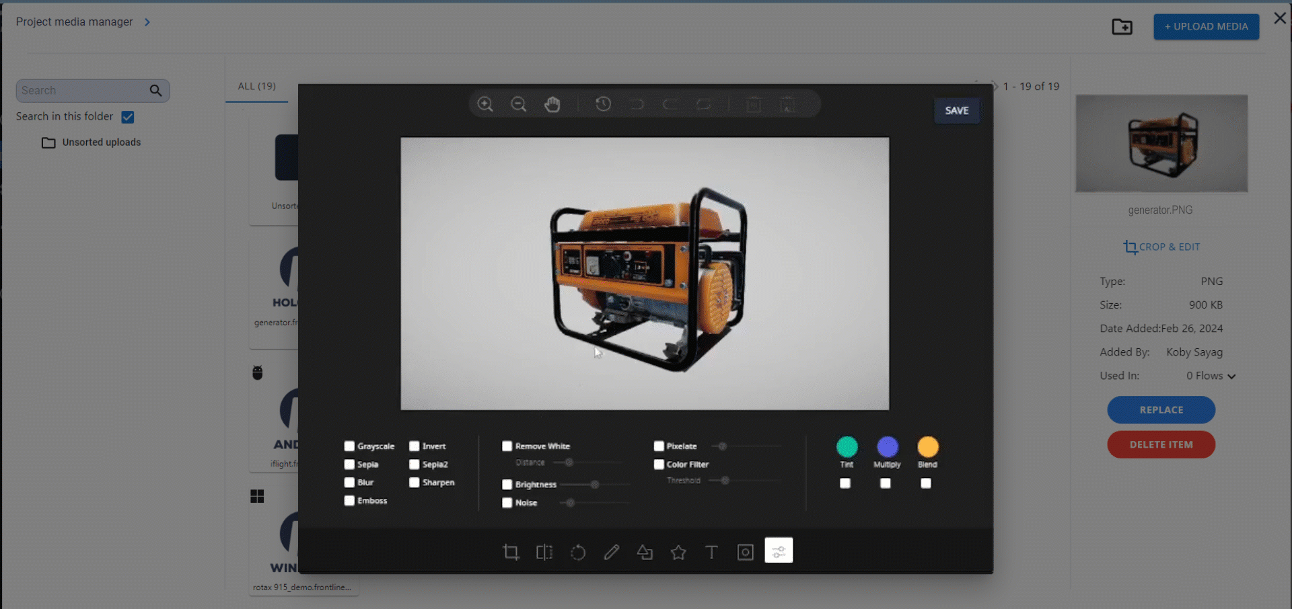Zoom out of the image in the editor
1292x609 pixels.
tap(519, 104)
